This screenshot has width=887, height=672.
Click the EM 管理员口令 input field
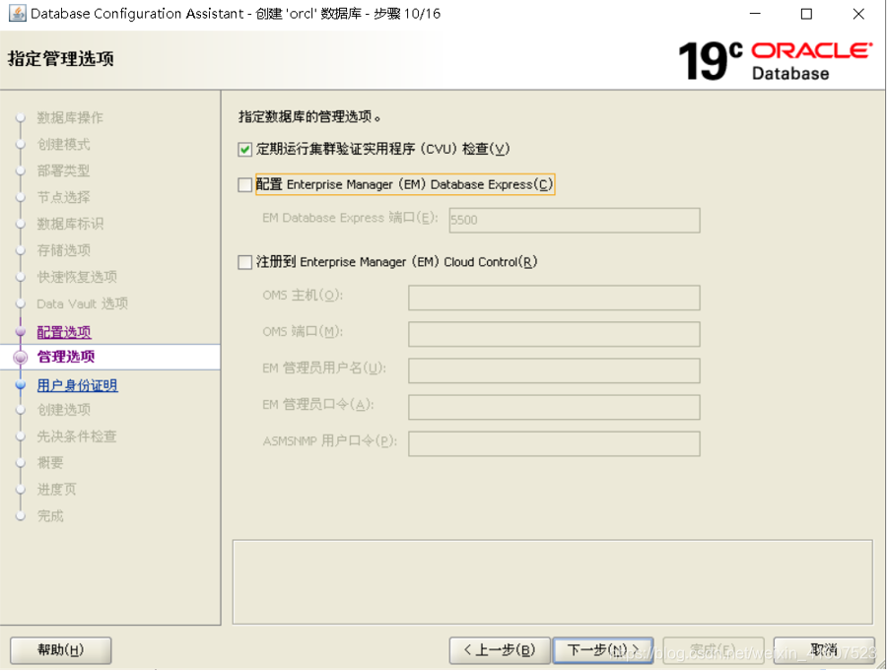pos(554,407)
